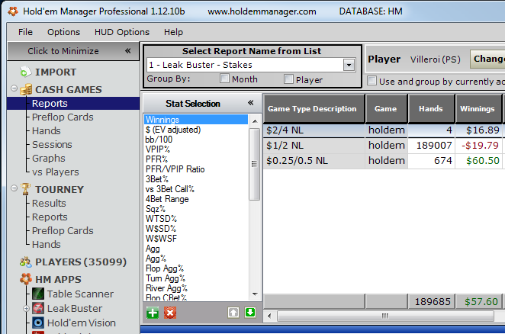505x334 pixels.
Task: Click the Tourney trophy icon
Action: [x=26, y=189]
